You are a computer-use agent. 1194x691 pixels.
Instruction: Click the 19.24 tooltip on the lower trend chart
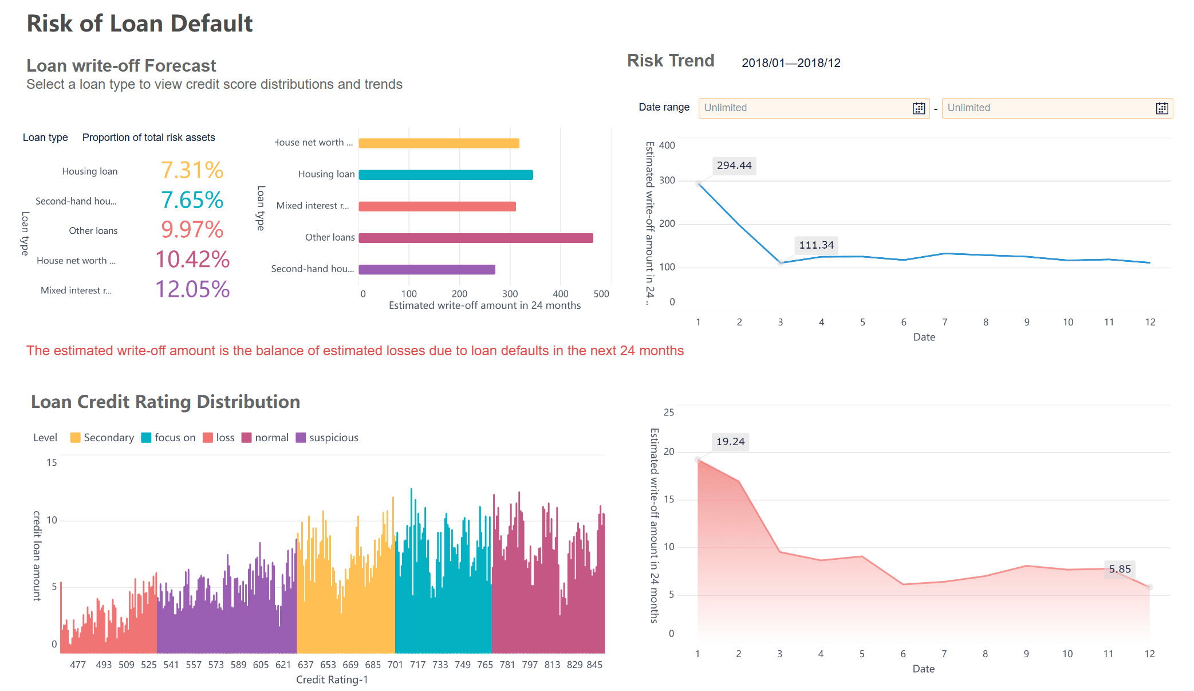[730, 442]
